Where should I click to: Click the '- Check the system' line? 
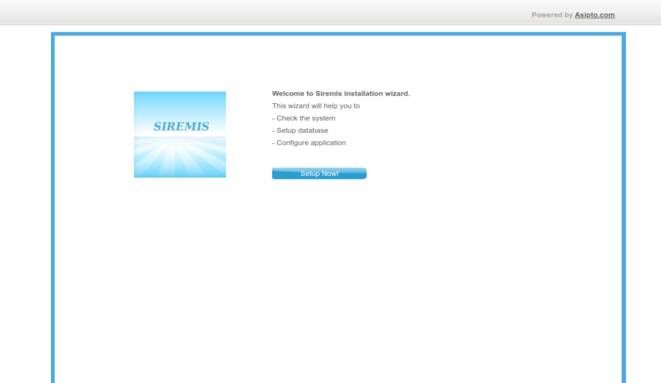(x=303, y=118)
